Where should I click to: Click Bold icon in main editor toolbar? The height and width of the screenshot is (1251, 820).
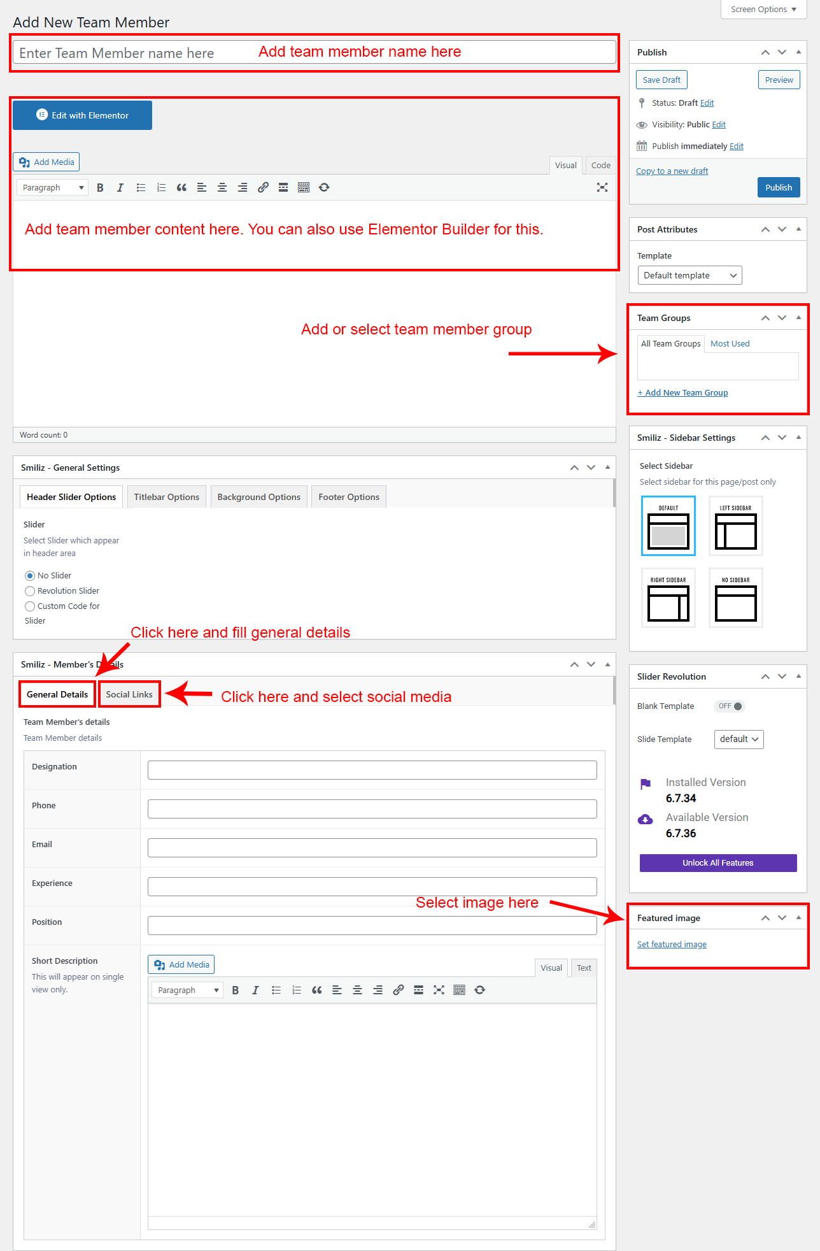pos(100,187)
